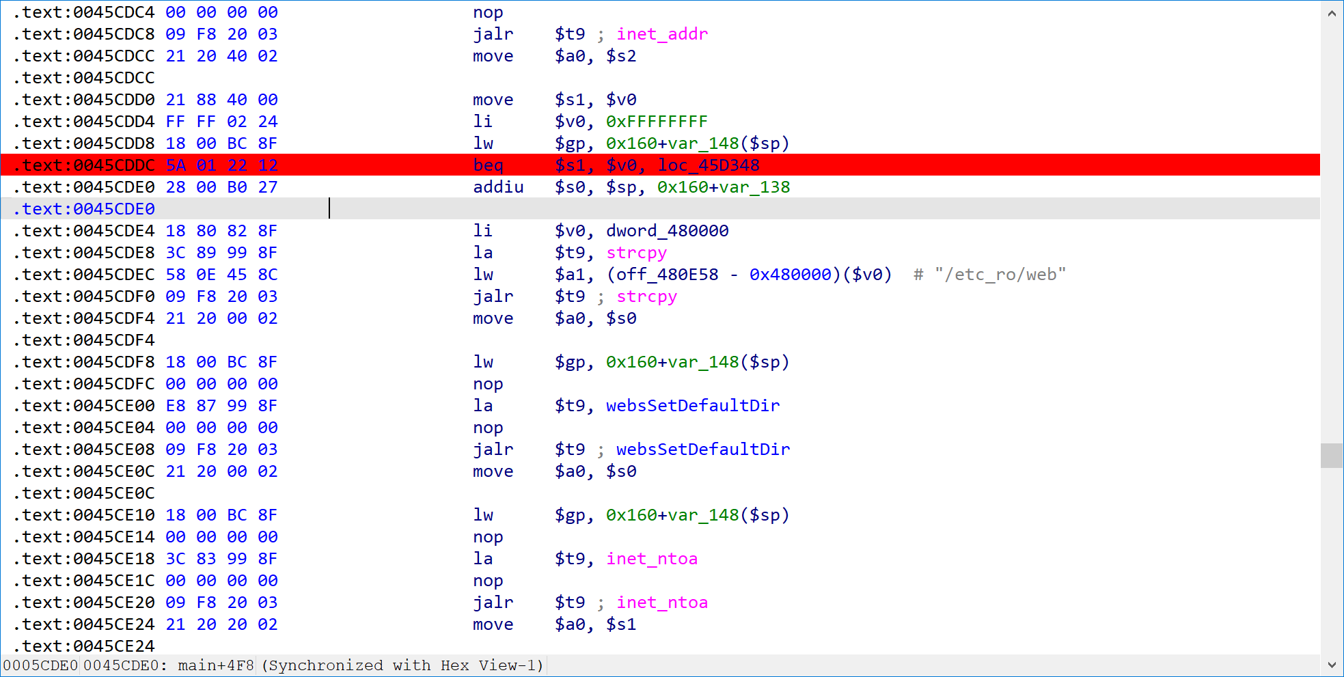Click address .text:0045CDC4

tap(83, 12)
